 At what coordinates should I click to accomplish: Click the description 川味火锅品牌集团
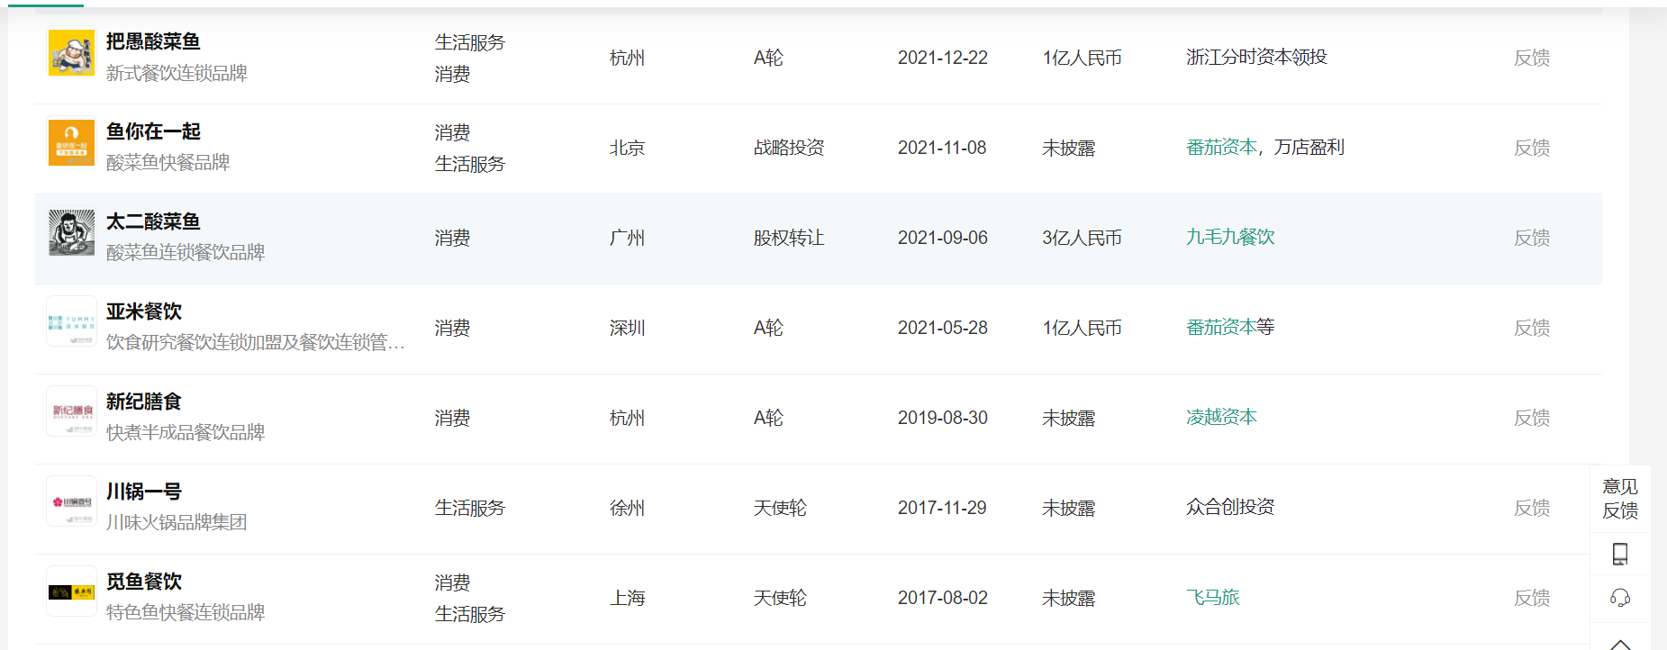(177, 522)
